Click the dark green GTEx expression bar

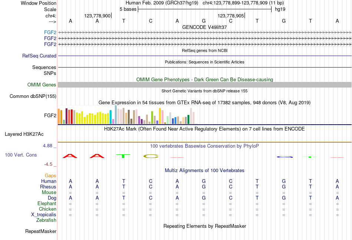[x=188, y=119]
